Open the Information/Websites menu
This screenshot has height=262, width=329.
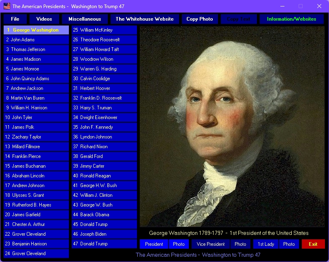coord(291,19)
